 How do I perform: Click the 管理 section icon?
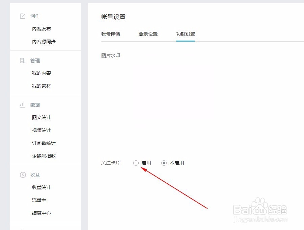[x=22, y=61]
